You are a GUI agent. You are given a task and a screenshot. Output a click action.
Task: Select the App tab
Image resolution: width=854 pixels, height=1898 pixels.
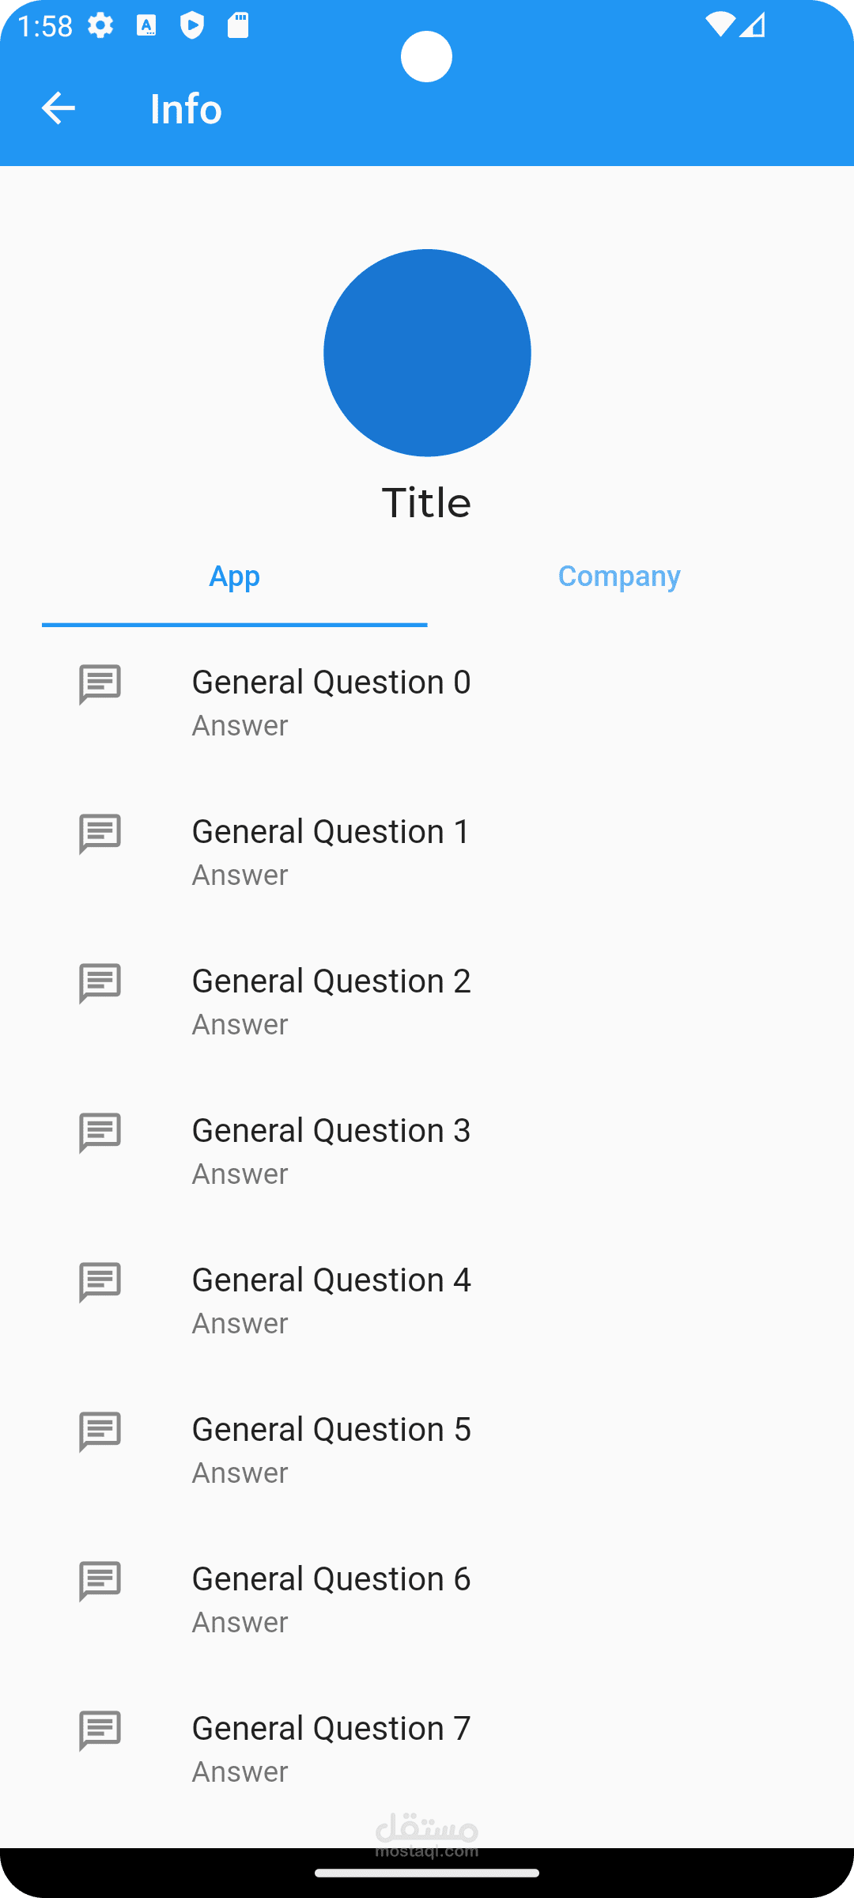(234, 577)
